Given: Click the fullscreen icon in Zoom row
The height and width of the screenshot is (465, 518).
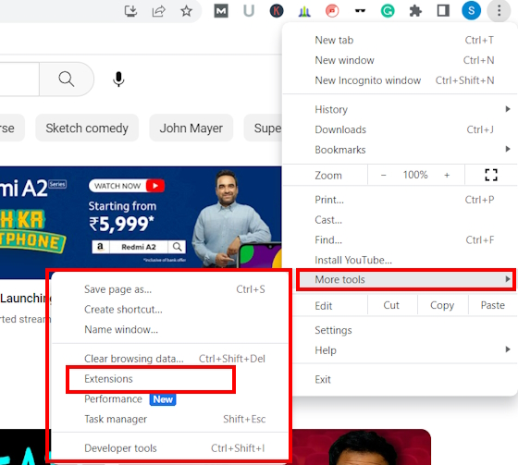Looking at the screenshot, I should click(x=491, y=175).
